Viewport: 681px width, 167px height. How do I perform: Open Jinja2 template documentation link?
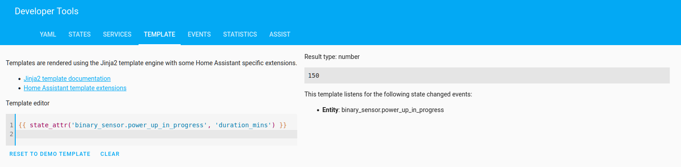pos(67,79)
